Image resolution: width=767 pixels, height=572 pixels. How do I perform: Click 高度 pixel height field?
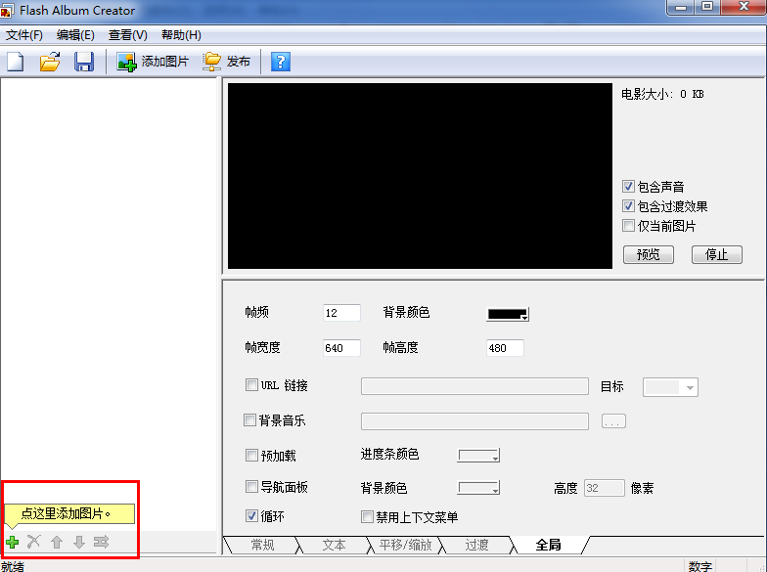[605, 488]
